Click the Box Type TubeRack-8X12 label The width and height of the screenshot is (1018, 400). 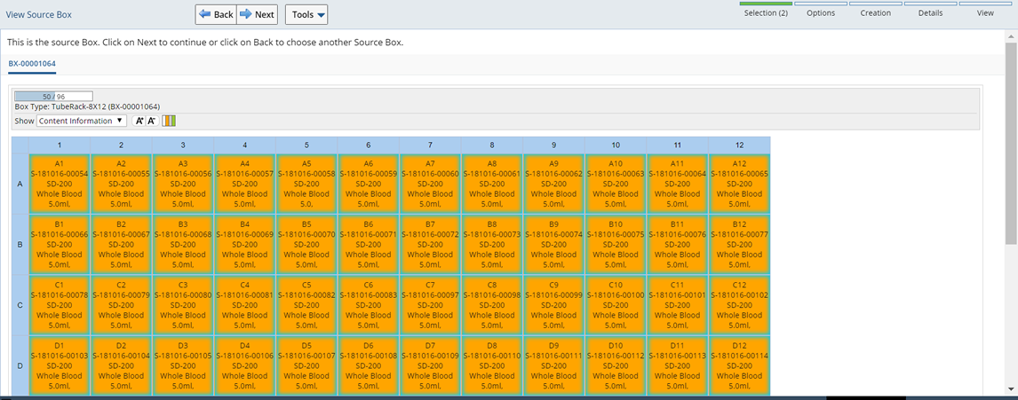tap(87, 106)
